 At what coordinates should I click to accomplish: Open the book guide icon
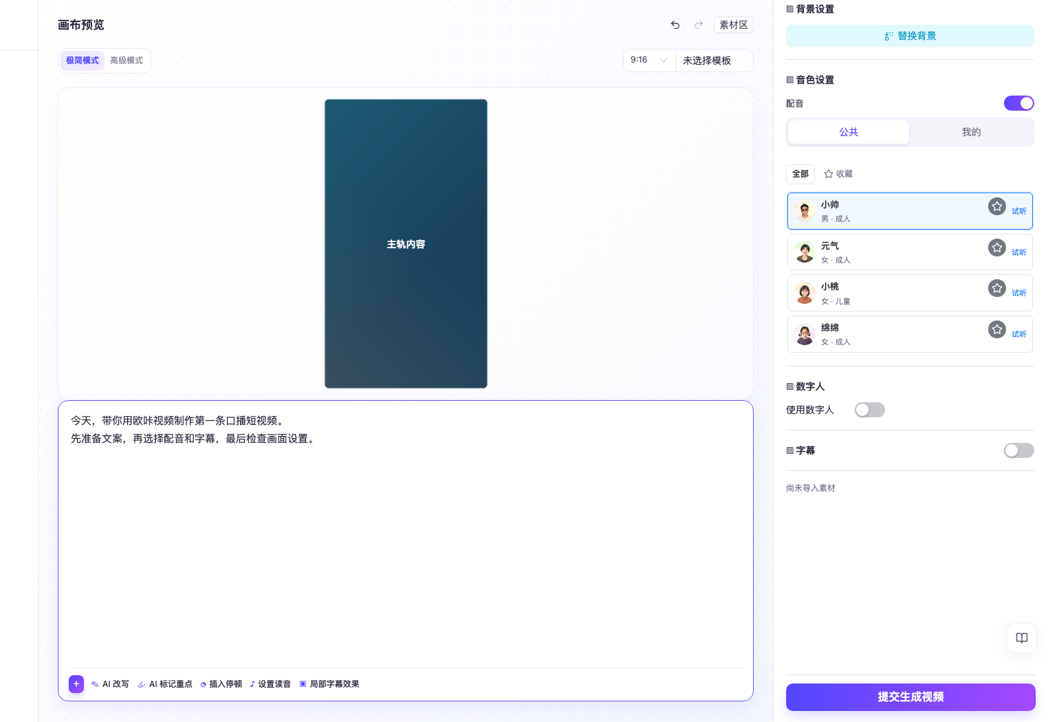point(1022,638)
